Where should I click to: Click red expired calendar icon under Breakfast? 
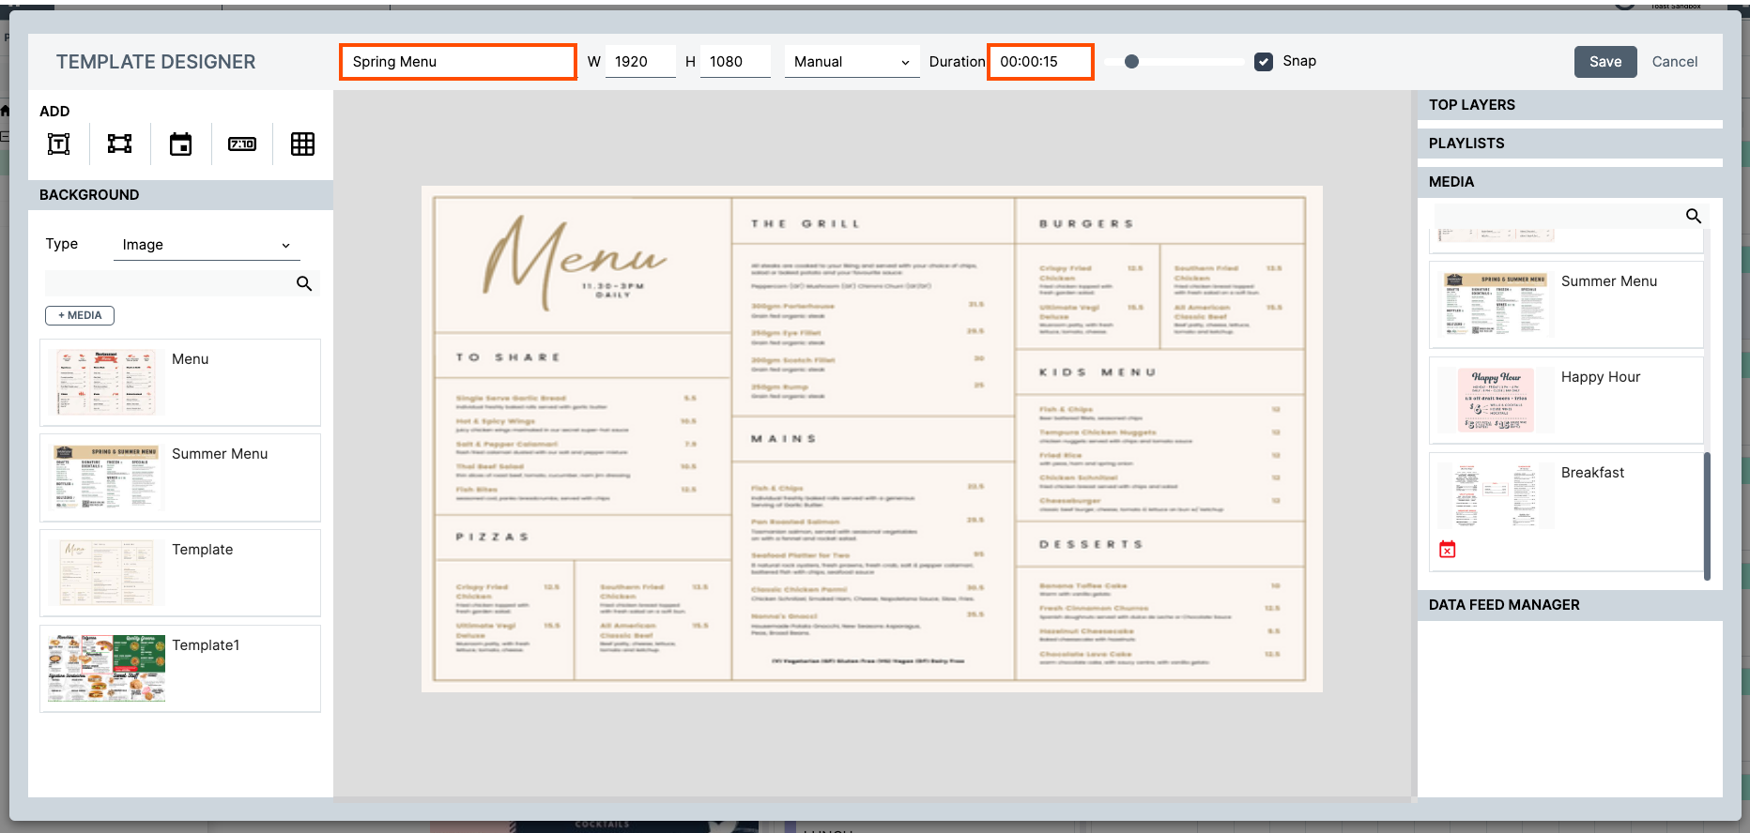tap(1448, 550)
